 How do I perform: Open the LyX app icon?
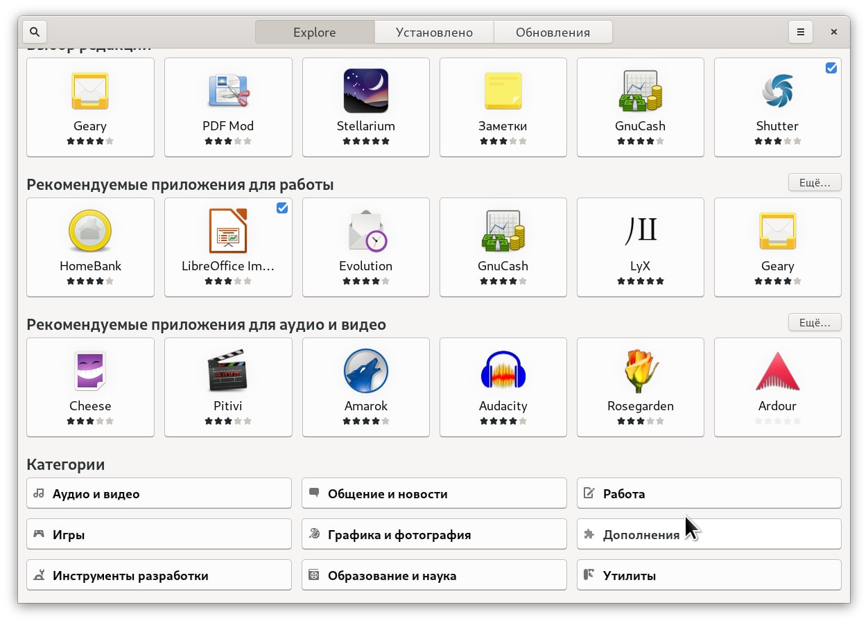(641, 231)
